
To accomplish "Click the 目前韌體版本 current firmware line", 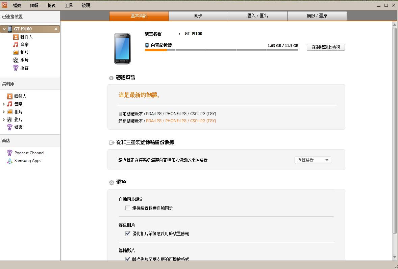I will tap(167, 114).
